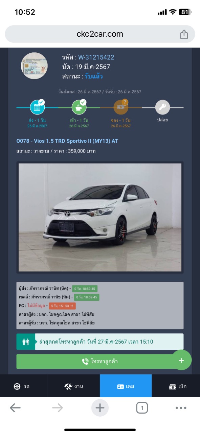Tap the coffee cup step icon for เข้า
Image resolution: width=200 pixels, height=435 pixels.
79,107
